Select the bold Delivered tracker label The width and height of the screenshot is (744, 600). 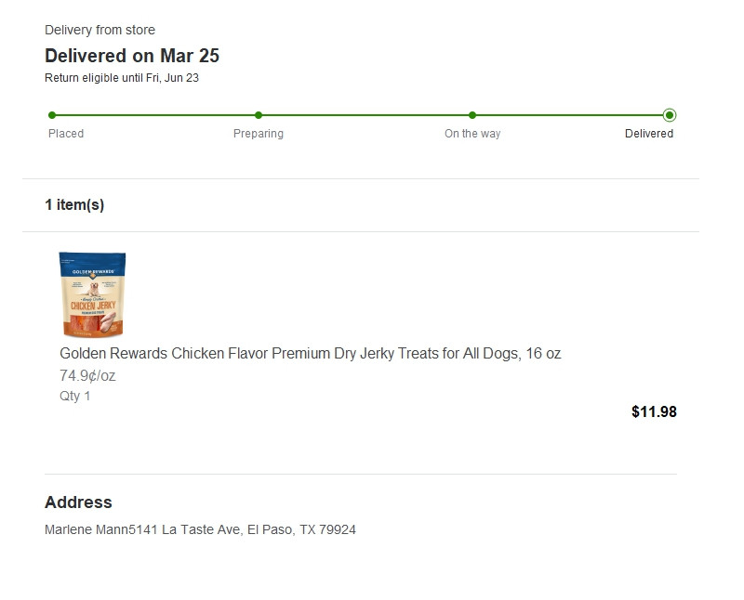coord(649,134)
